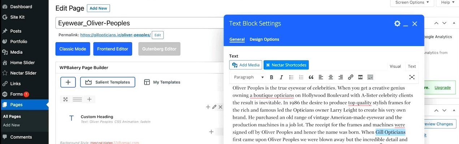Open the gillopticians.ie permalink

115,35
